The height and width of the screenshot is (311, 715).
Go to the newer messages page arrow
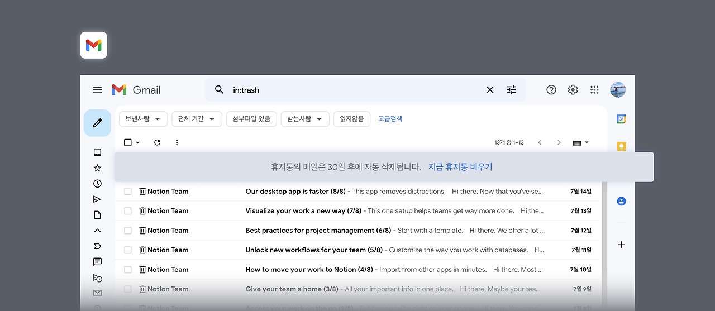point(540,142)
